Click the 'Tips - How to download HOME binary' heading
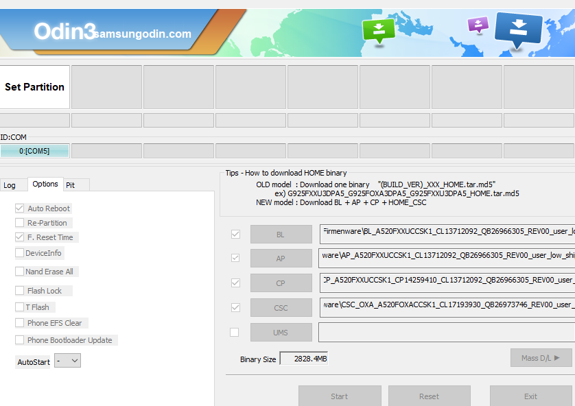This screenshot has width=575, height=406. pyautogui.click(x=286, y=173)
